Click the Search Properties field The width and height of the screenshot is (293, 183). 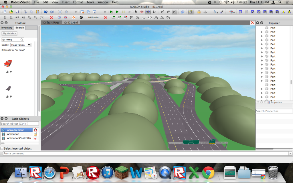pyautogui.click(x=274, y=111)
